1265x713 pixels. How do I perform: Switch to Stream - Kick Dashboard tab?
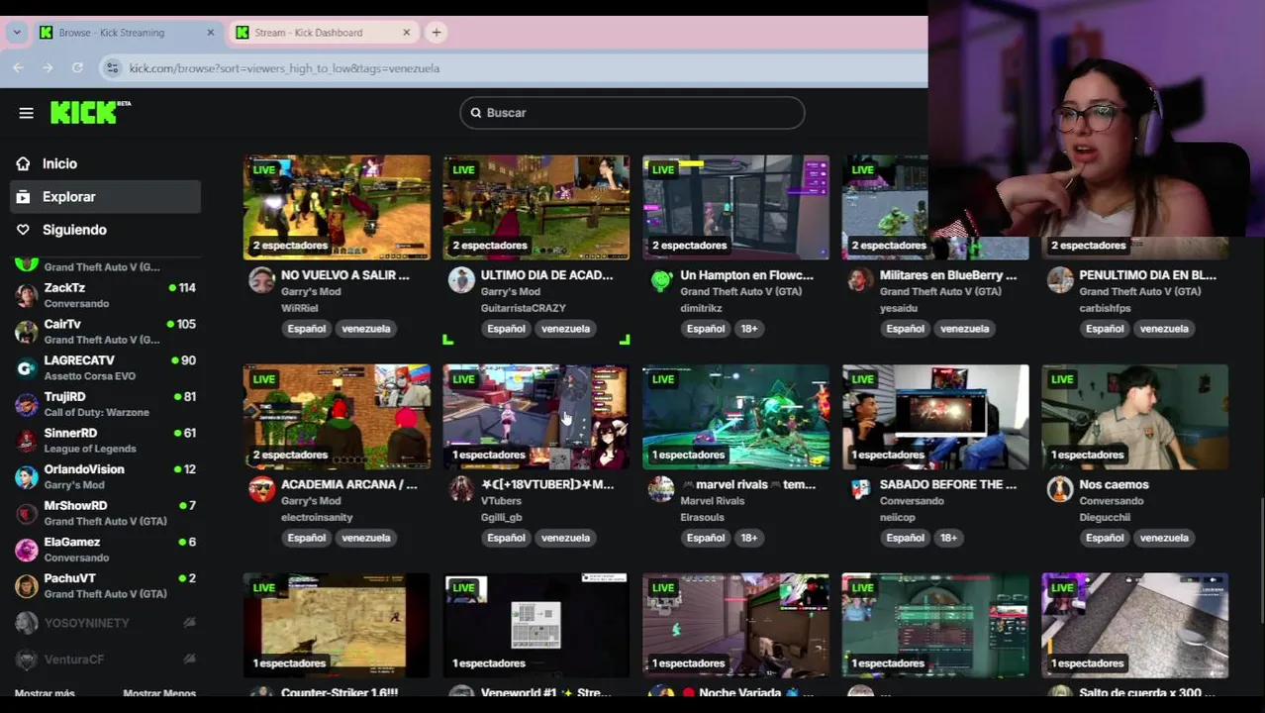pos(323,33)
